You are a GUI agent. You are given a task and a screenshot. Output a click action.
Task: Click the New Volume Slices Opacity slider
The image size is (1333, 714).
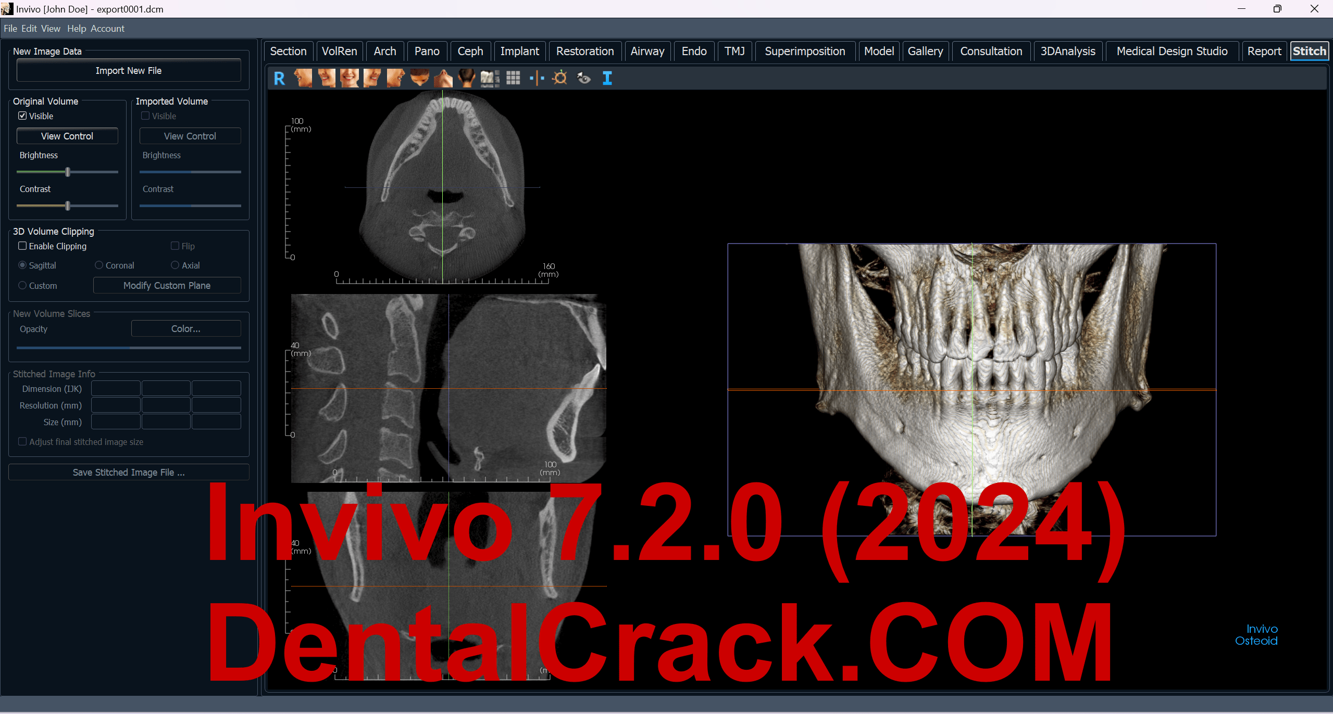click(x=129, y=347)
